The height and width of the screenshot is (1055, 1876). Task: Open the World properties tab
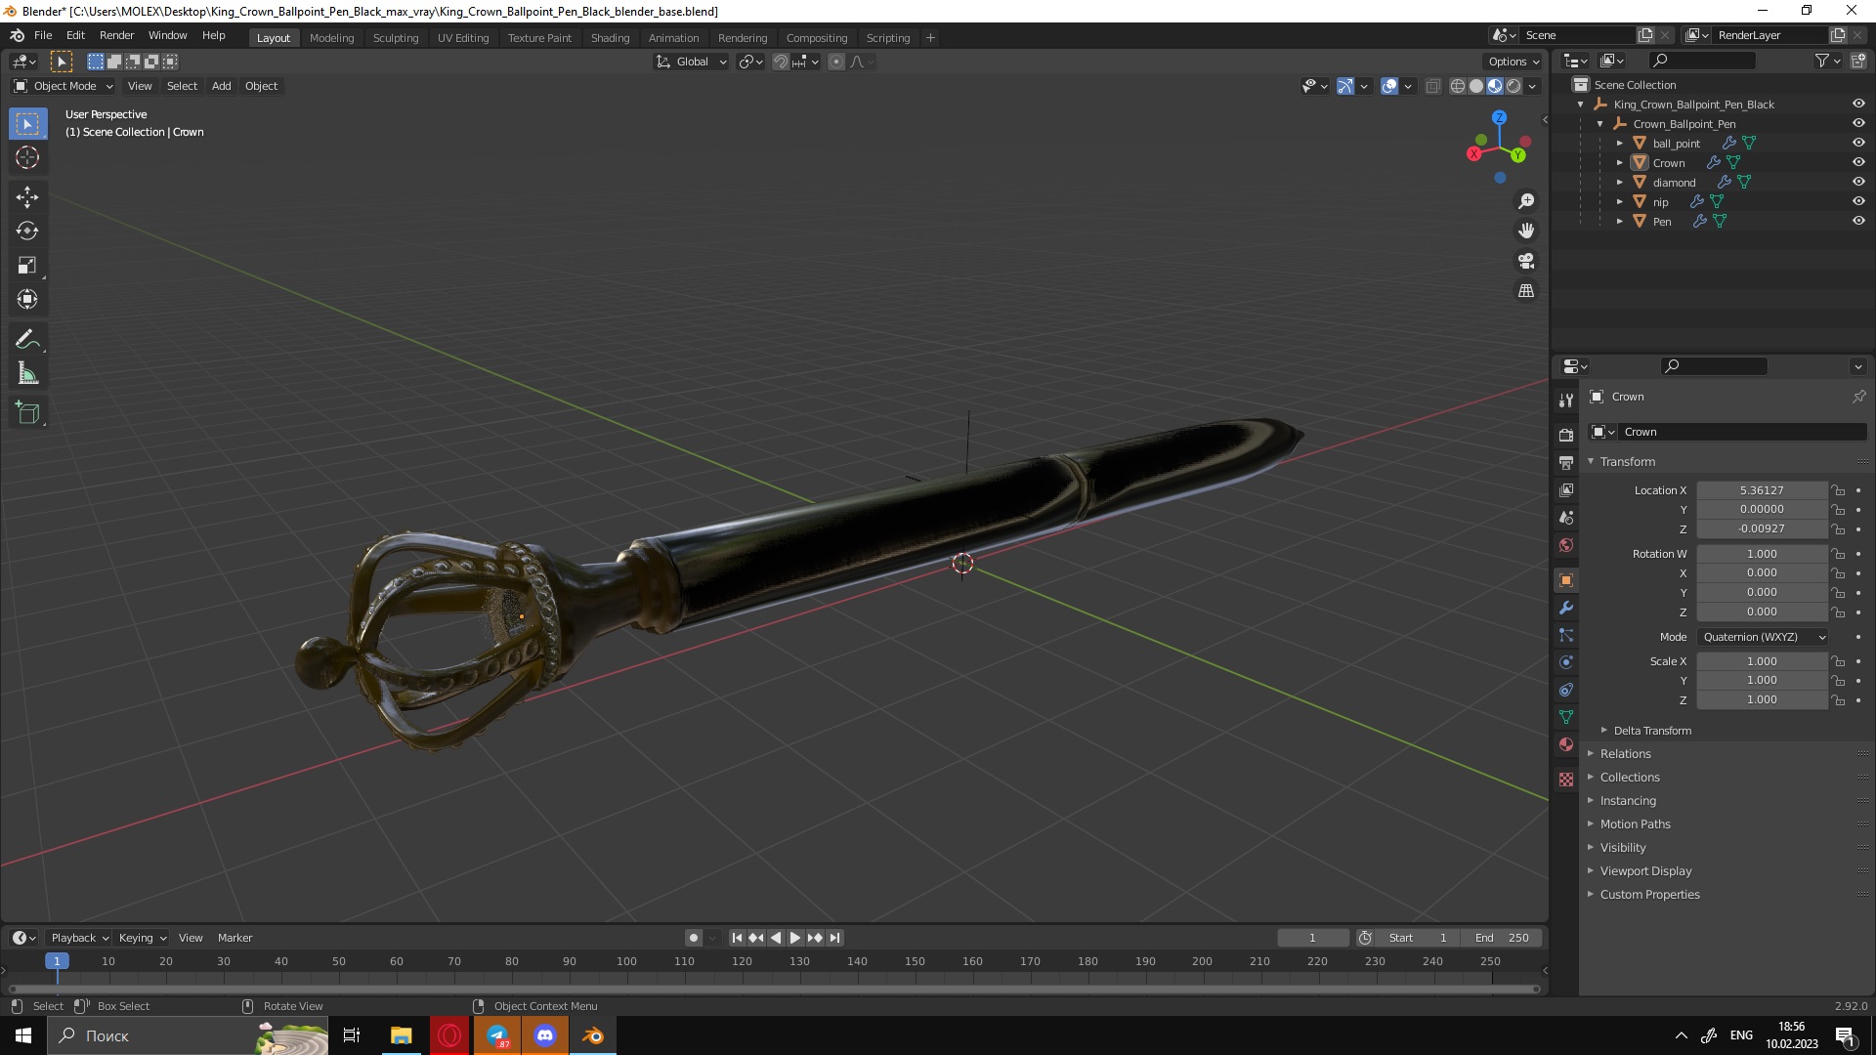click(x=1566, y=545)
